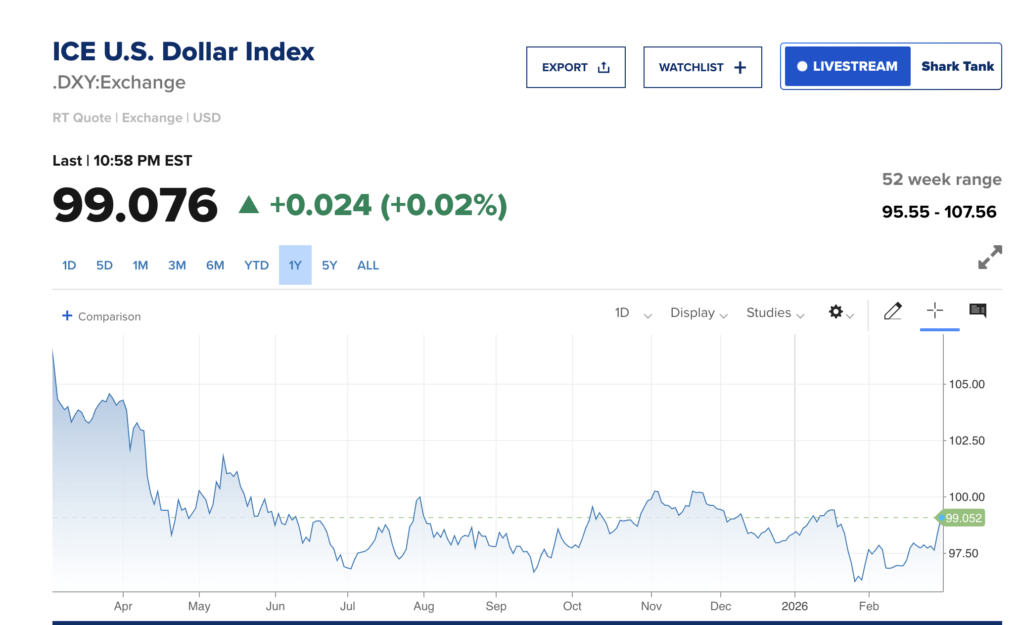This screenshot has height=625, width=1018.
Task: Open the chart settings gear icon
Action: pos(835,312)
